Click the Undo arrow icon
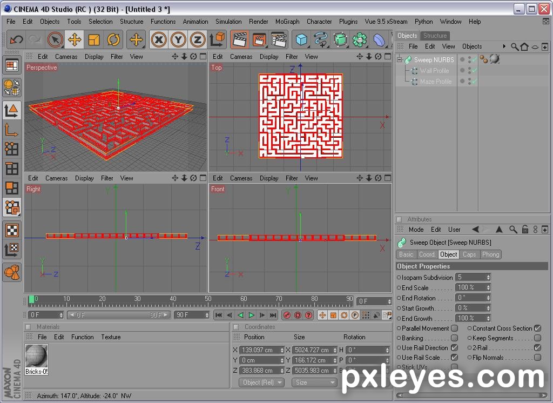Image resolution: width=553 pixels, height=403 pixels. [x=16, y=39]
